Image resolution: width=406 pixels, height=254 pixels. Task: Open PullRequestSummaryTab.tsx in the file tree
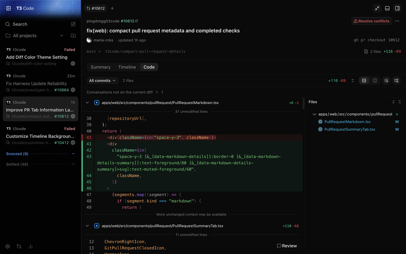[350, 129]
